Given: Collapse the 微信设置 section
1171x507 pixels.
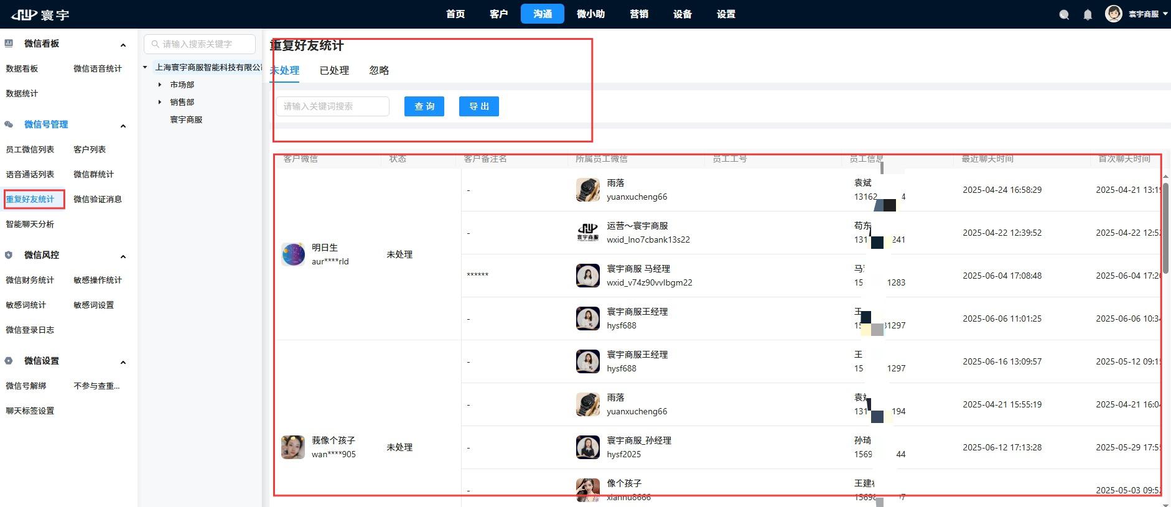Looking at the screenshot, I should click(x=123, y=362).
